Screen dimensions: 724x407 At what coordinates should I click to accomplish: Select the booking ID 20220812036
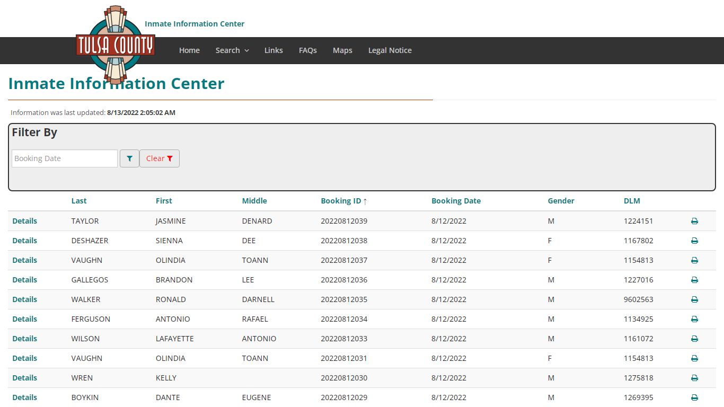[344, 280]
